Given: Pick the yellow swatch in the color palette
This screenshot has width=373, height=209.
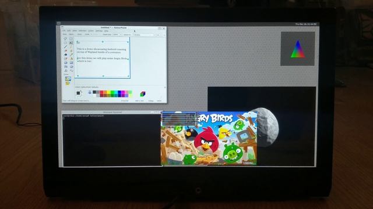Looking at the screenshot, I should click(x=108, y=92).
